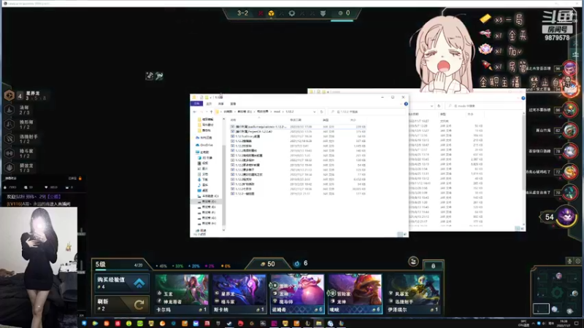Buy the 卡尔玛 champion card
Screen dimensions: 584x328
click(x=181, y=294)
